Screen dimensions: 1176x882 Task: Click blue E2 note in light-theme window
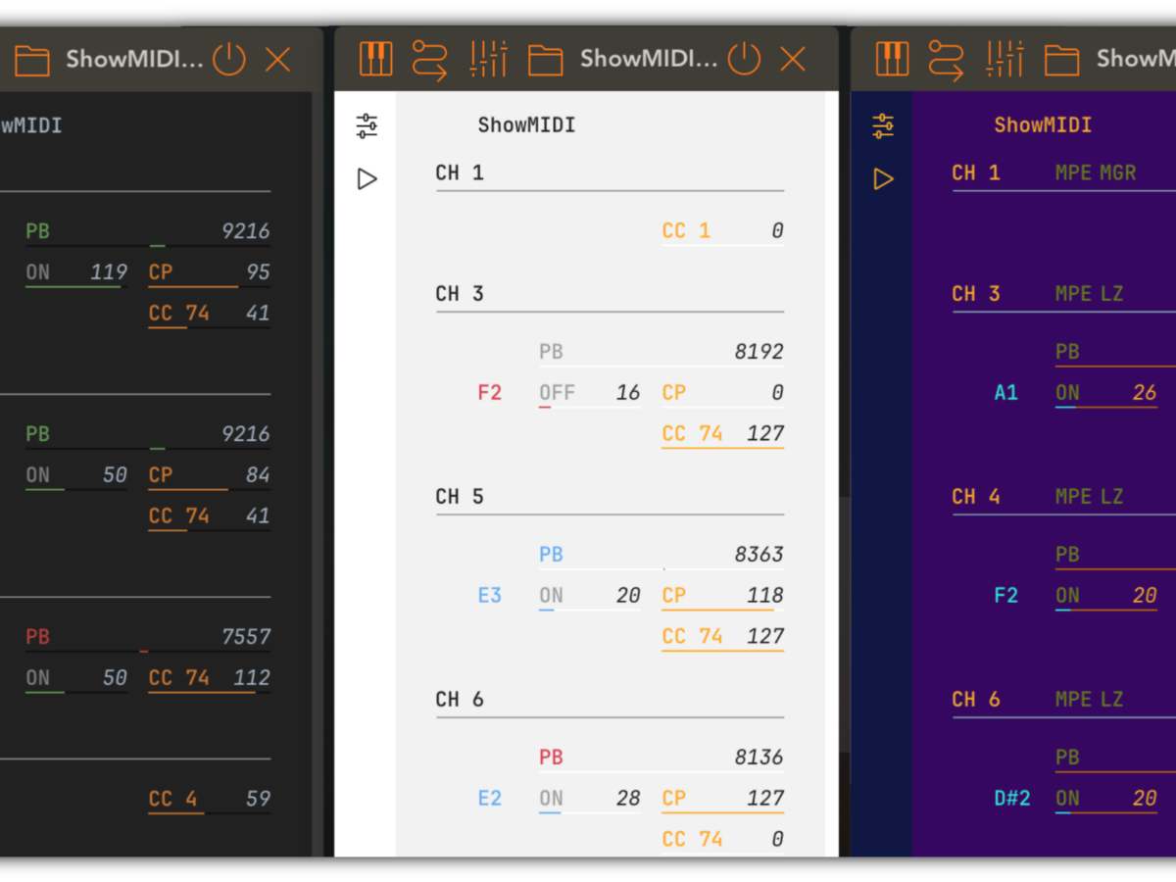coord(490,799)
